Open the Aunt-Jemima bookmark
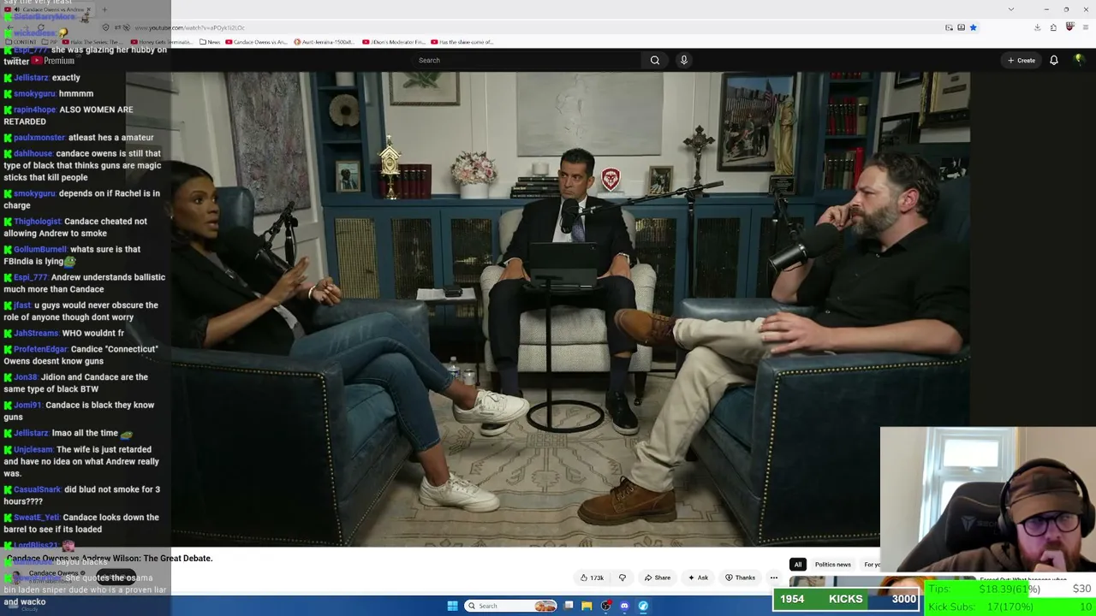The image size is (1096, 616). pos(324,42)
